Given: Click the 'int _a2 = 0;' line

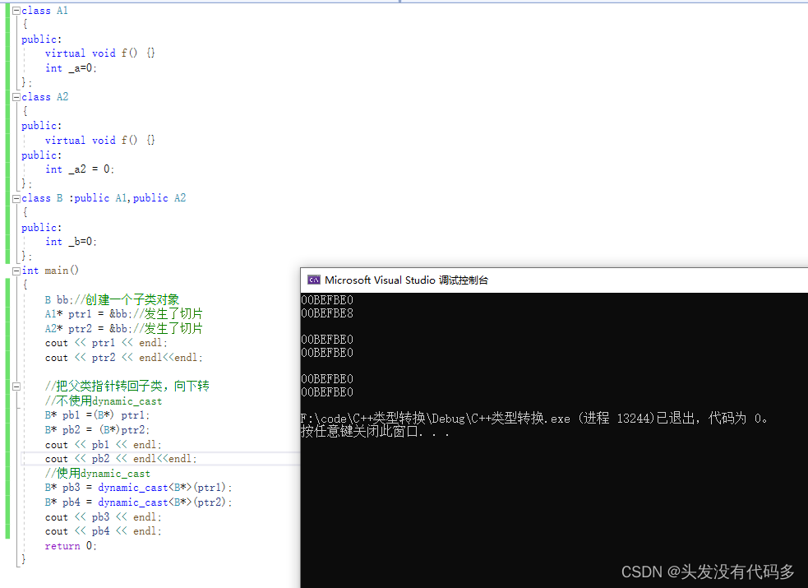Looking at the screenshot, I should (x=80, y=169).
